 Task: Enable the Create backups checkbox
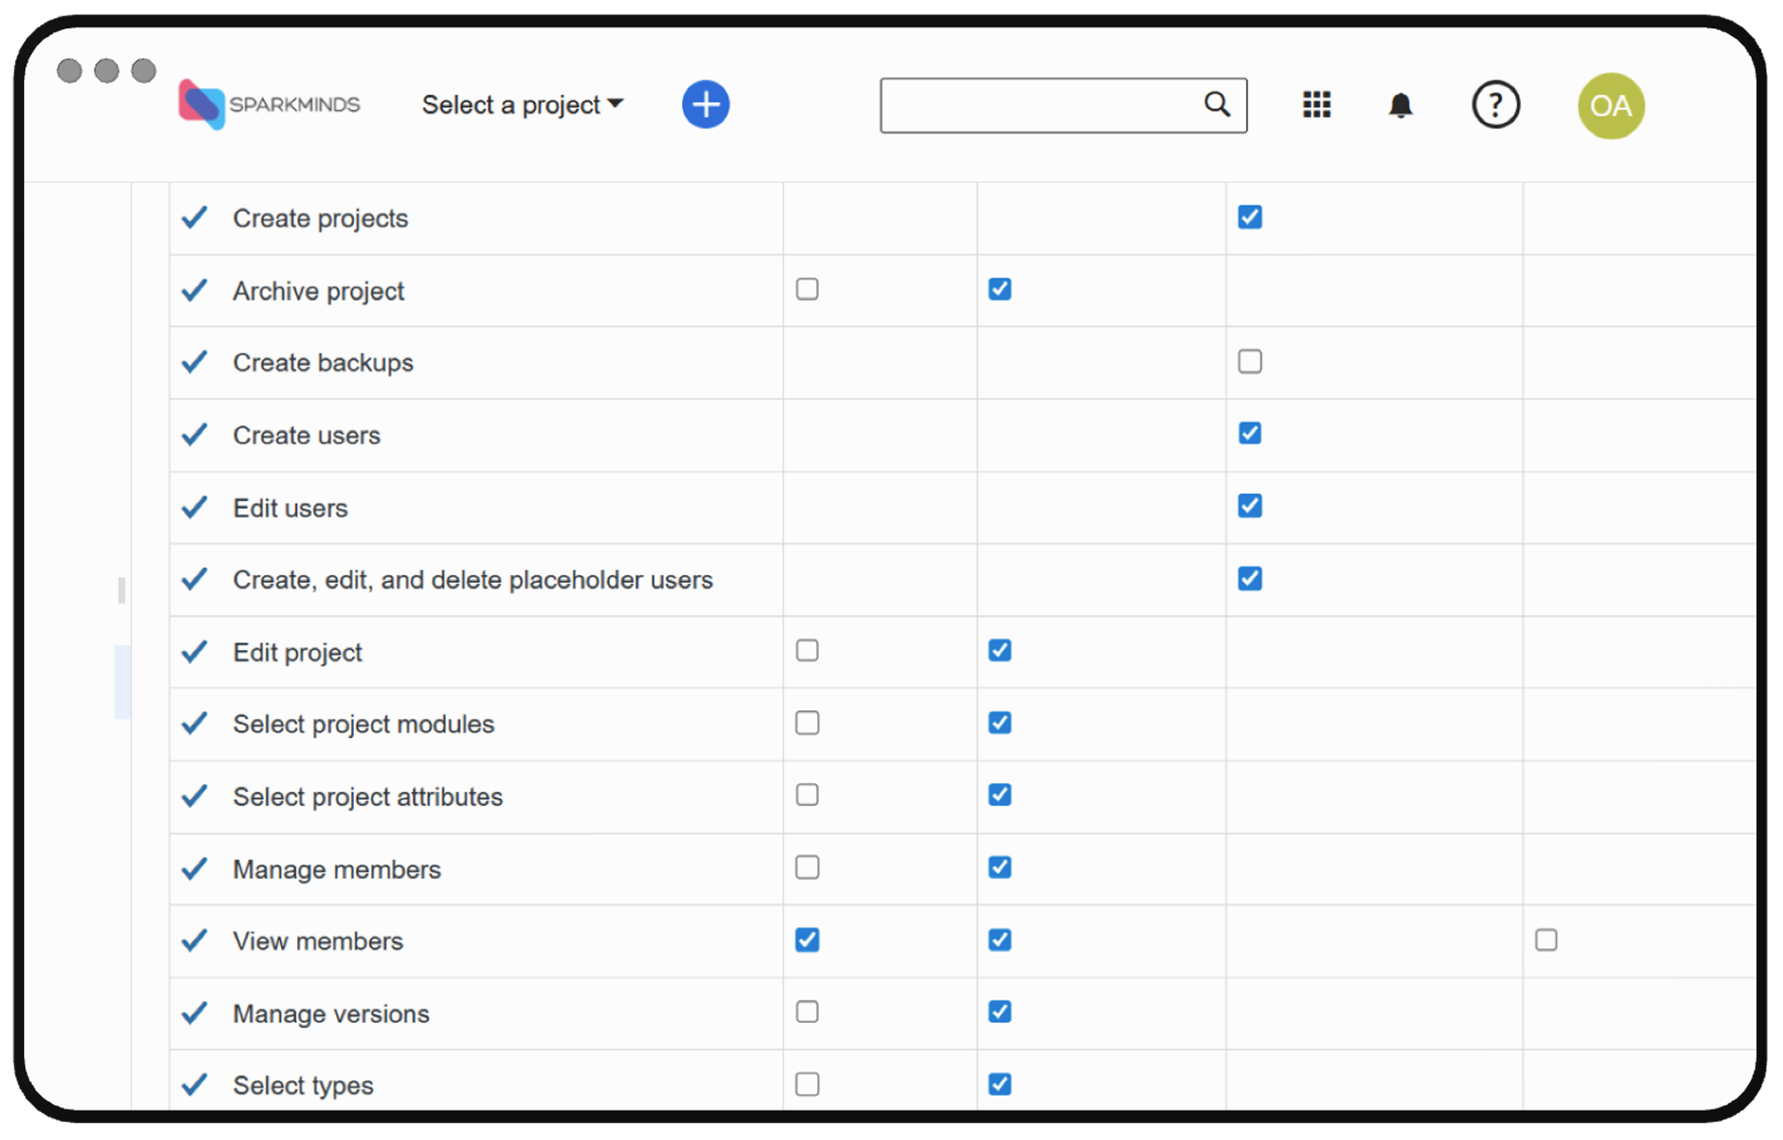point(1249,361)
